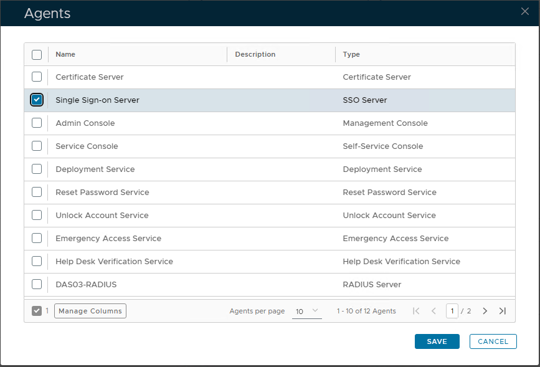
Task: Go to first page of agents
Action: [x=417, y=311]
